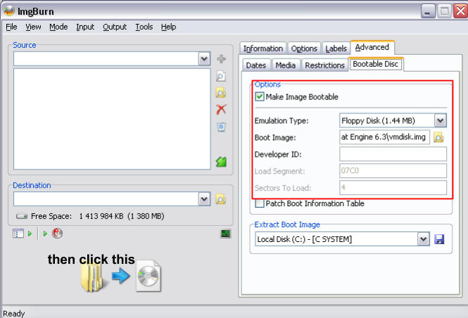This screenshot has width=468, height=318.
Task: Browse for a source folder
Action: pos(221,93)
